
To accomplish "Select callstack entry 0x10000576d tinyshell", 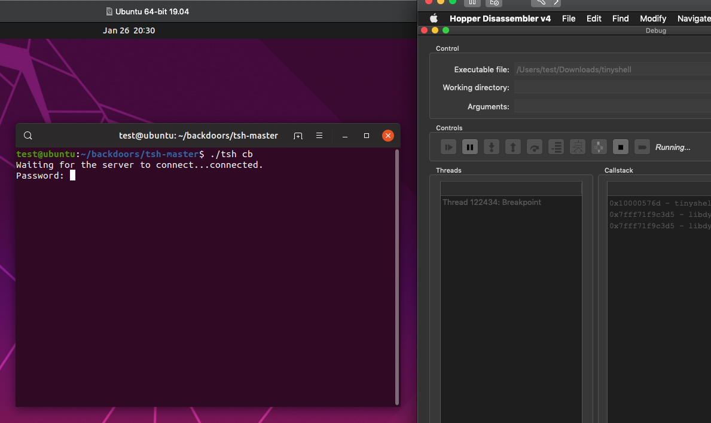I will [x=660, y=203].
